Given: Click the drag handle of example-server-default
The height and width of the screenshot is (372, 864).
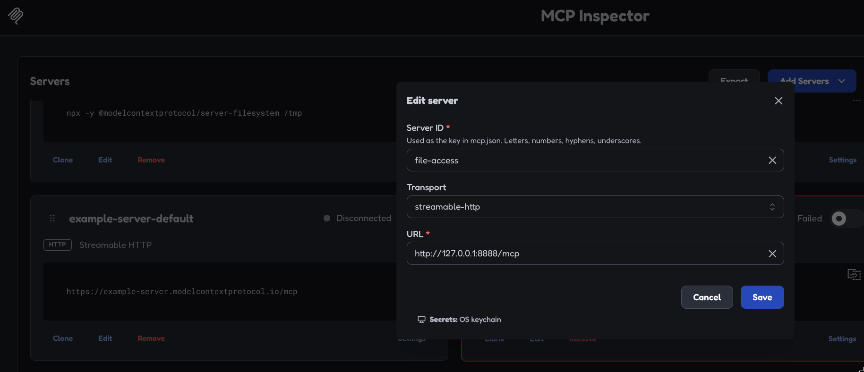Looking at the screenshot, I should (x=52, y=218).
